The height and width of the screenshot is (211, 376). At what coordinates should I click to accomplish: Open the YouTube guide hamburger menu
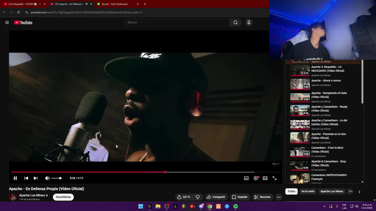[x=7, y=23]
